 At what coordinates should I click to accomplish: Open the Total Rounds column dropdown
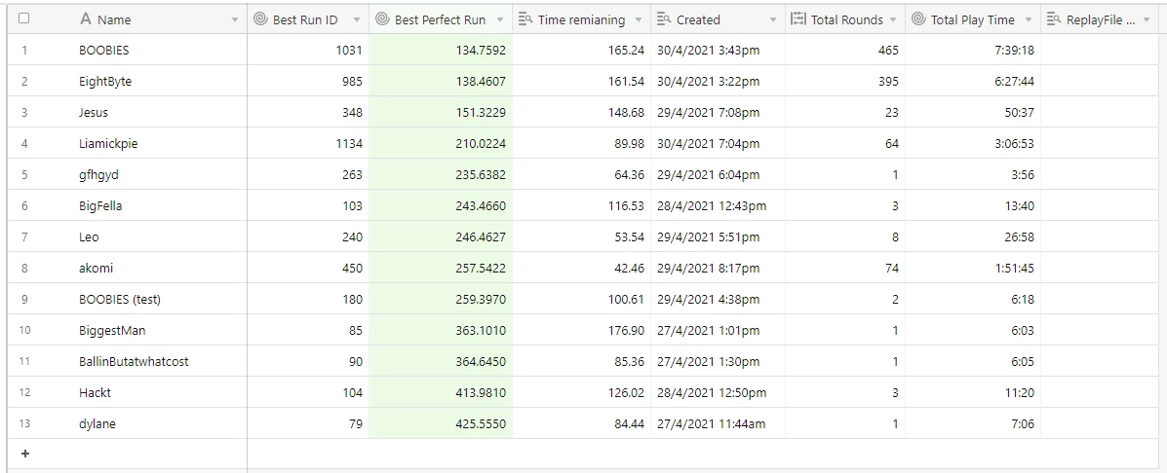[893, 20]
